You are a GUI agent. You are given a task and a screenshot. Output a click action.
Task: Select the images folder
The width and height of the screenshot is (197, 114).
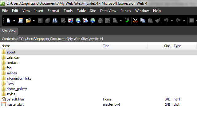point(11,73)
